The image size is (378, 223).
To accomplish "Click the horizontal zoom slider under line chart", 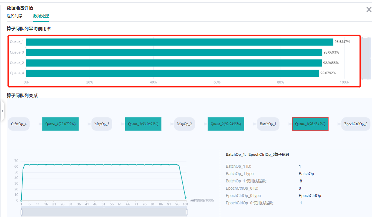I will tap(104, 212).
